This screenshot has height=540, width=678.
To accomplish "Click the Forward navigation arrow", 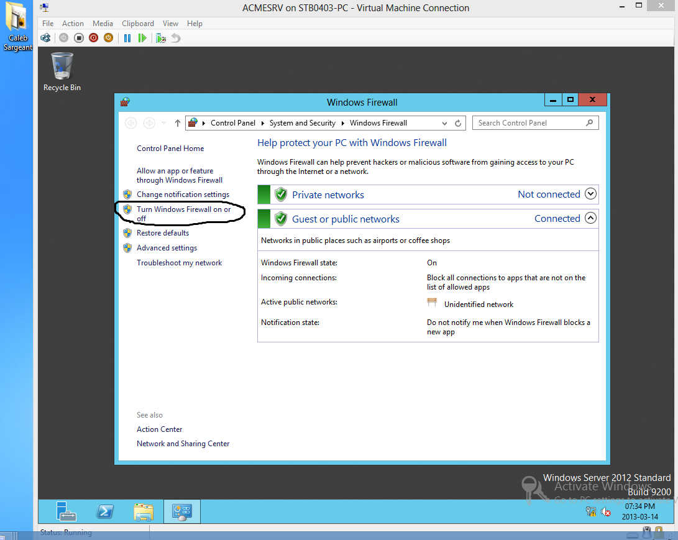I will (x=149, y=123).
